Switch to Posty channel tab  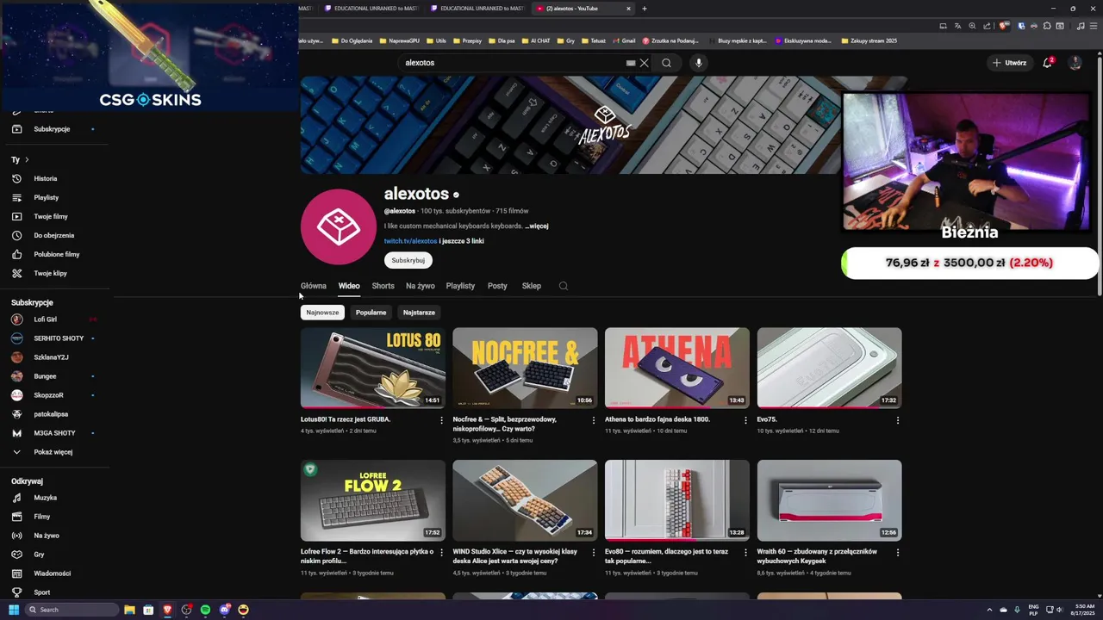click(x=497, y=286)
